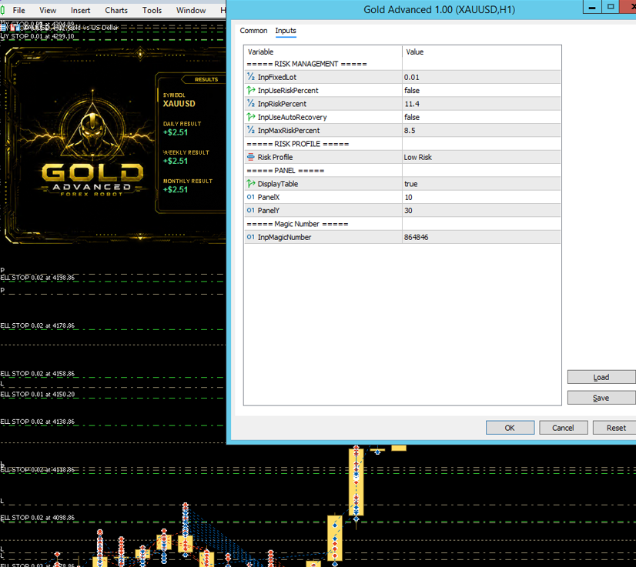Click the InpUseAutoRecovery variable name
Screen dimensions: 636x567
click(x=292, y=117)
